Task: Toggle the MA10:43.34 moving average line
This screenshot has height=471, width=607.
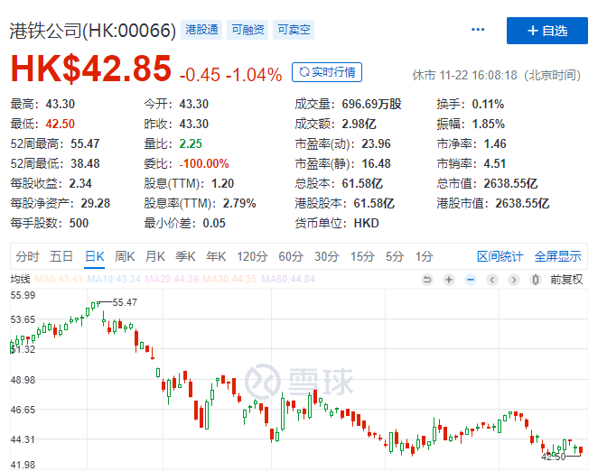Action: pyautogui.click(x=114, y=279)
